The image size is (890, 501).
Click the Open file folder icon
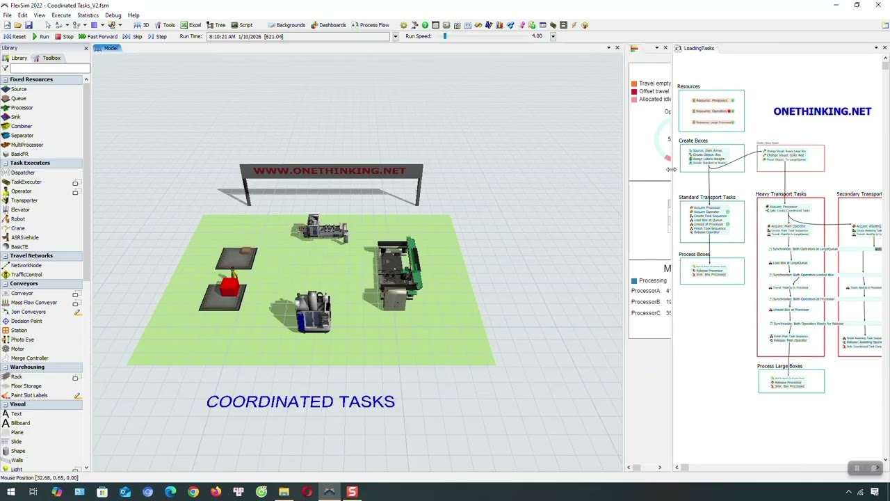coord(17,25)
